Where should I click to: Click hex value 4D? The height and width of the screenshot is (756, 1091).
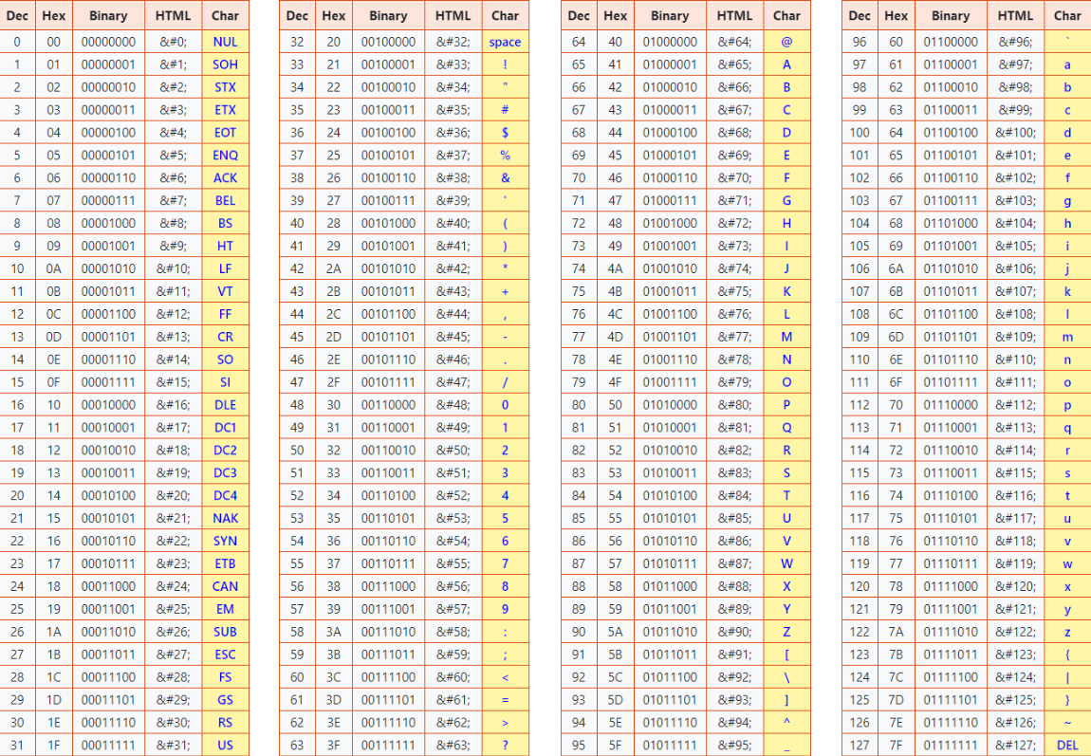(x=615, y=337)
